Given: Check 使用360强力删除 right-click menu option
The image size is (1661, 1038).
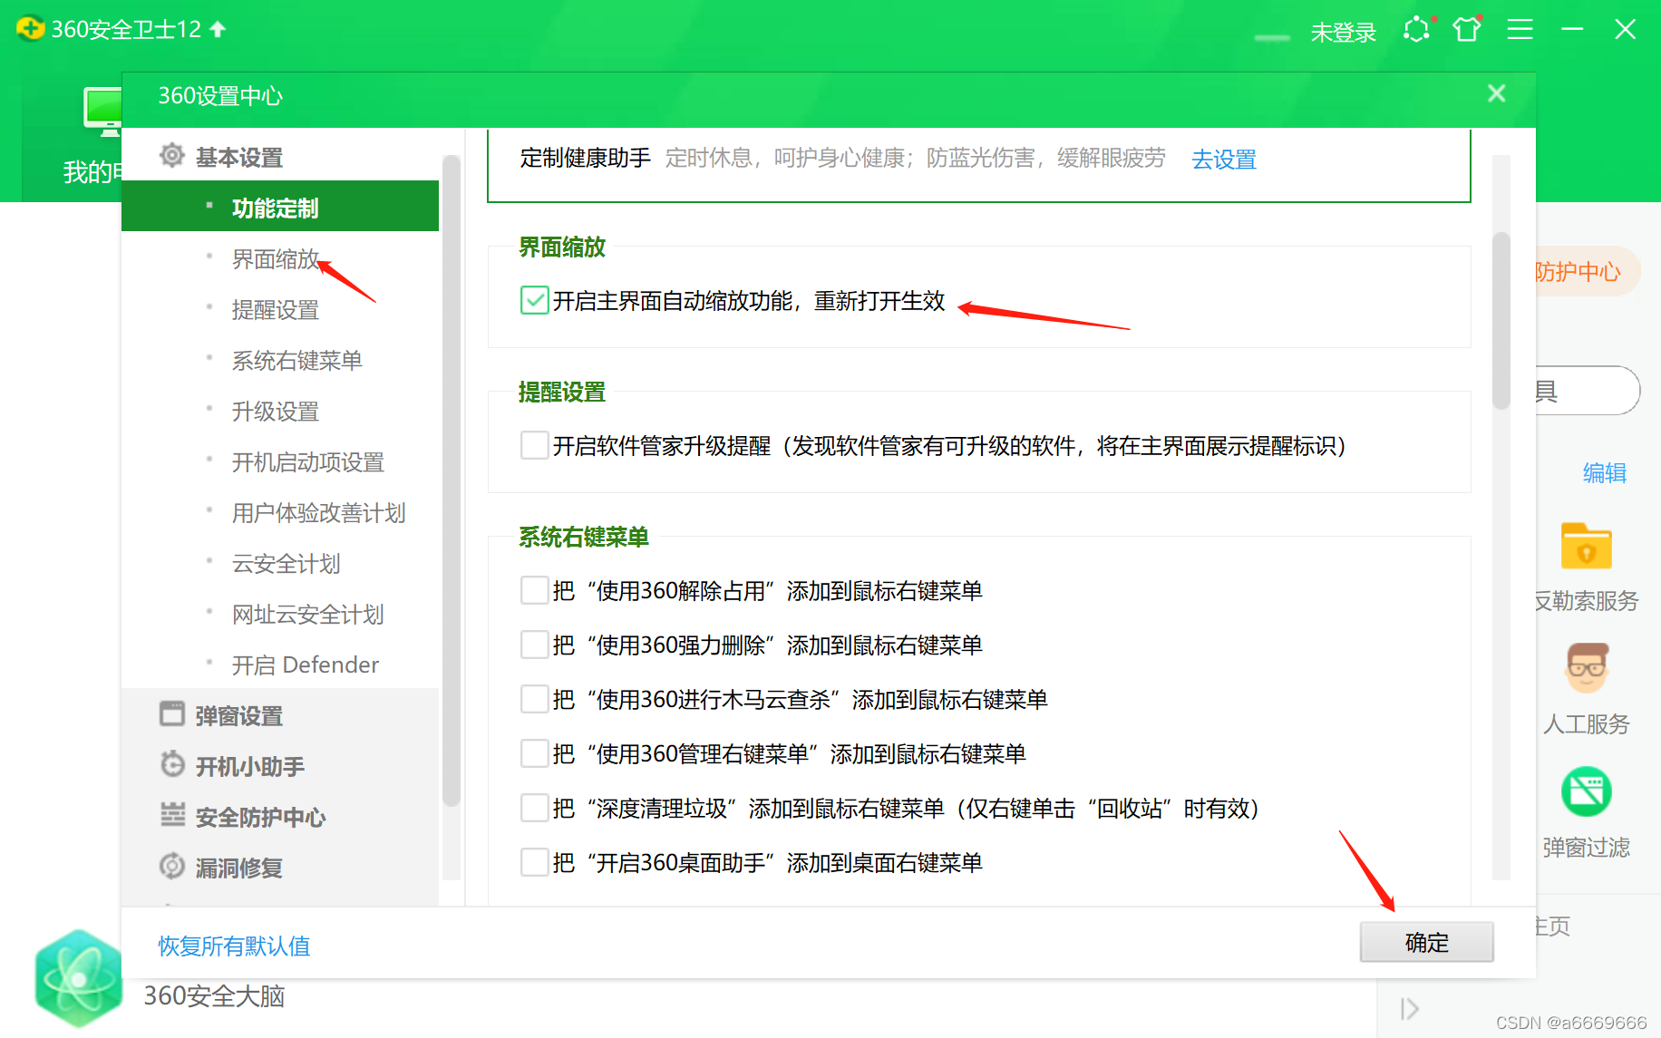Looking at the screenshot, I should (535, 645).
